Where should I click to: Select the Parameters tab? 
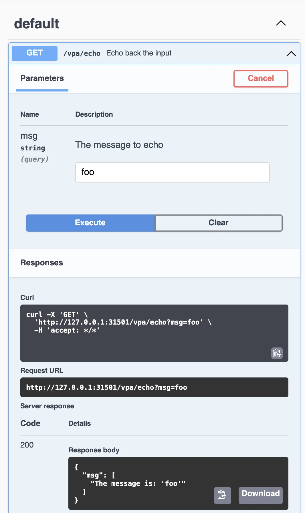pyautogui.click(x=42, y=78)
